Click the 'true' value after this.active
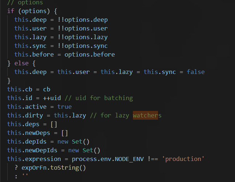Screen dimensions: 235x182 coord(64,107)
